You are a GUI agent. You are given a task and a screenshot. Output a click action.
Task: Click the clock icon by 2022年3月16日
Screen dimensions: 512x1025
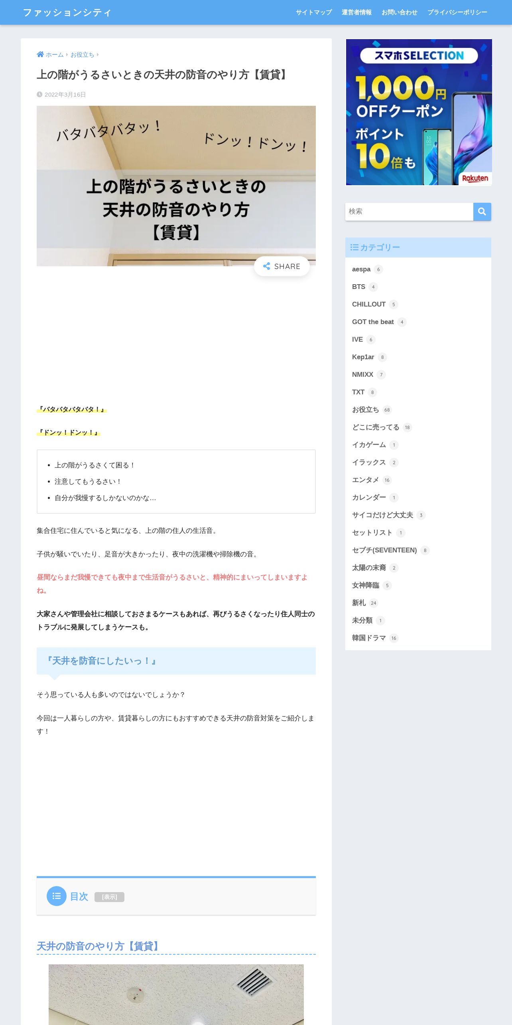(39, 95)
